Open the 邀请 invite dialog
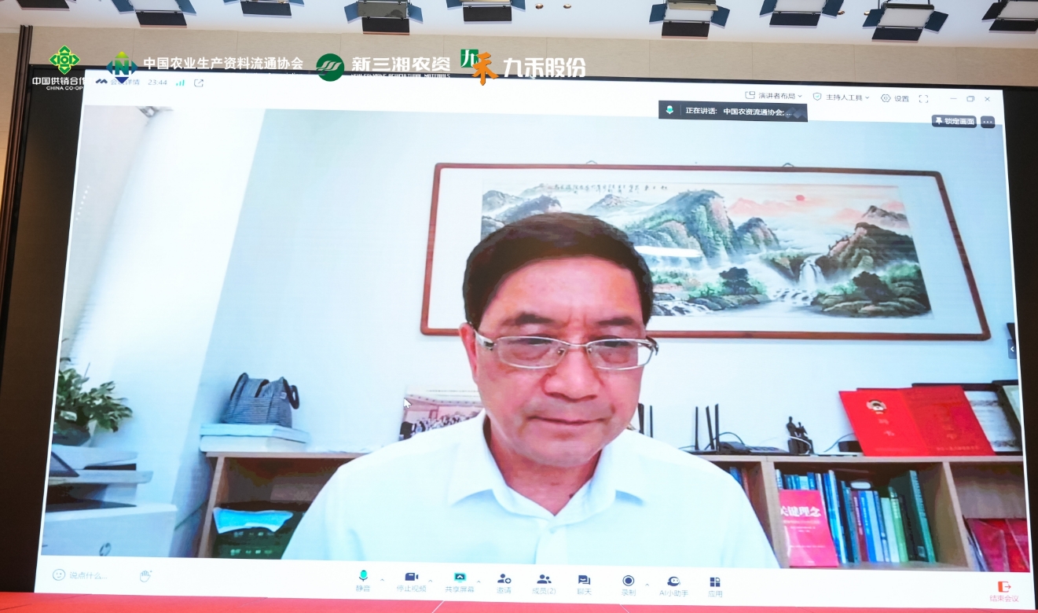The height and width of the screenshot is (613, 1038). point(504,584)
